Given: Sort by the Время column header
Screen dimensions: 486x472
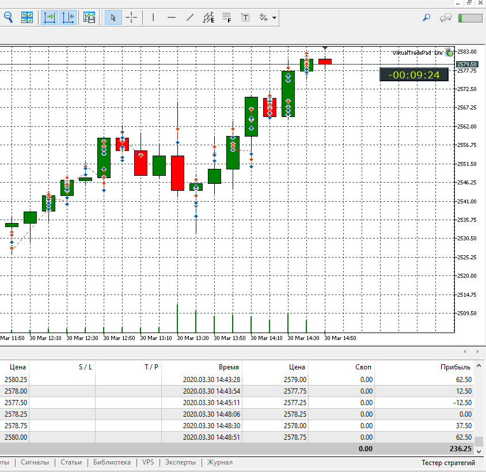Looking at the screenshot, I should (202, 367).
